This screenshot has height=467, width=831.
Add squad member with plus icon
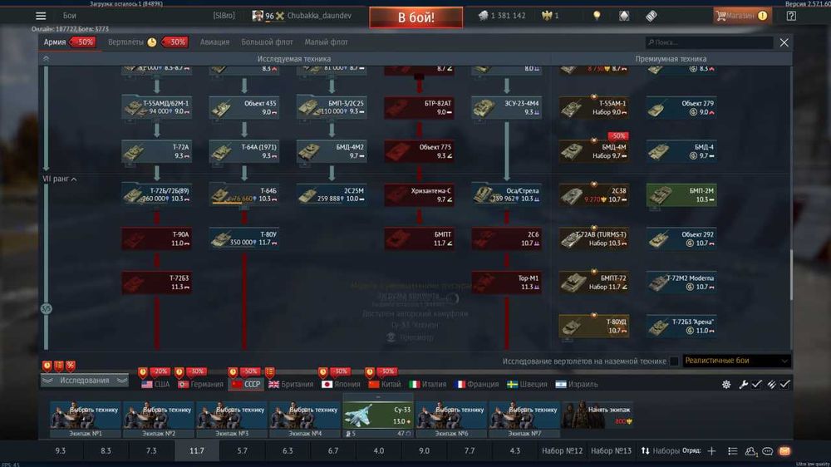(x=712, y=451)
